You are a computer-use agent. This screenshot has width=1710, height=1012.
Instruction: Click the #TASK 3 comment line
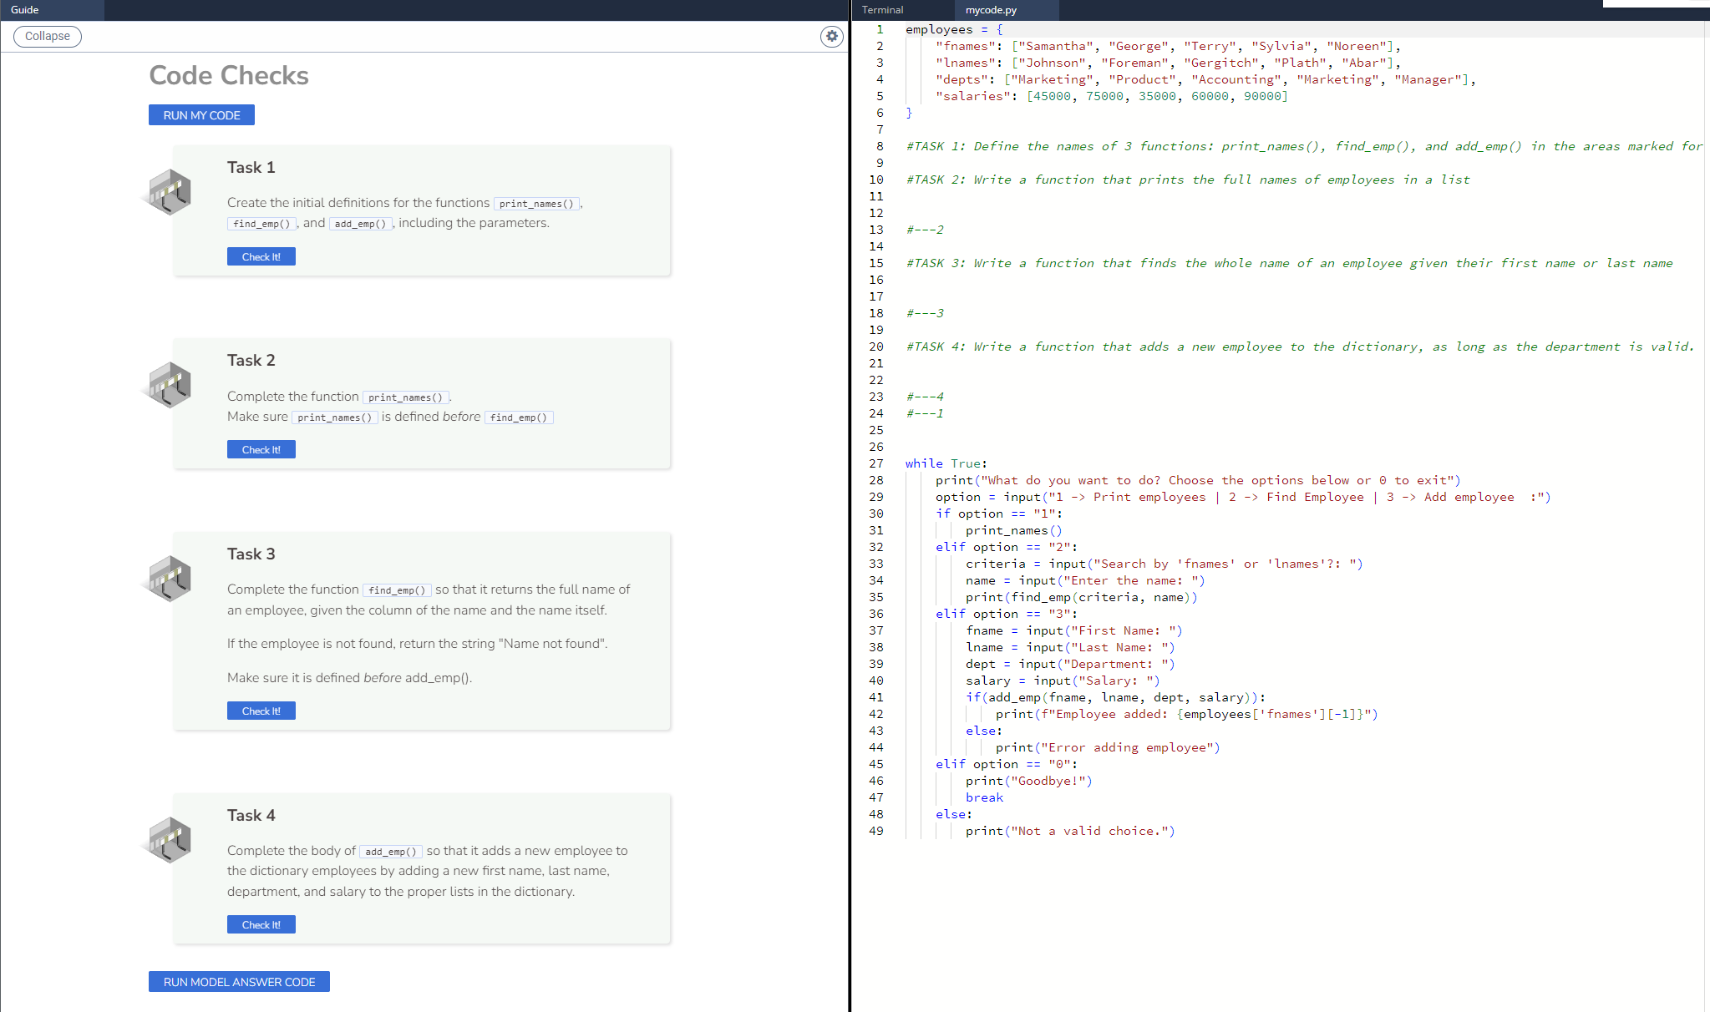click(x=1289, y=263)
